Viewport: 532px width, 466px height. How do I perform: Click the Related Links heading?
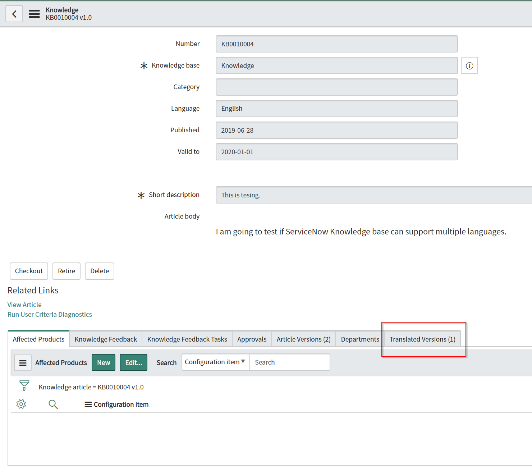click(x=33, y=290)
